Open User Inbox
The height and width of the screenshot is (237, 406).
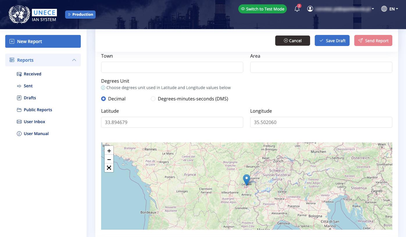click(35, 122)
